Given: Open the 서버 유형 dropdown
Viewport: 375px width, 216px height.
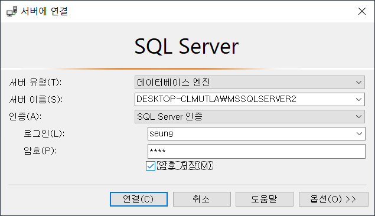Looking at the screenshot, I should pos(250,83).
